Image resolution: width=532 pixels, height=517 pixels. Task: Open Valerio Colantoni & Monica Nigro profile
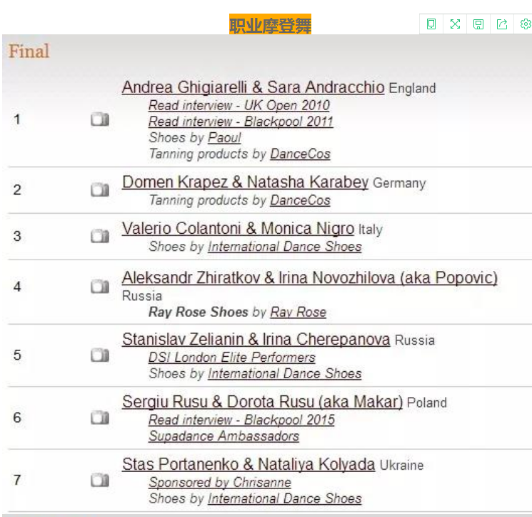[x=239, y=229]
